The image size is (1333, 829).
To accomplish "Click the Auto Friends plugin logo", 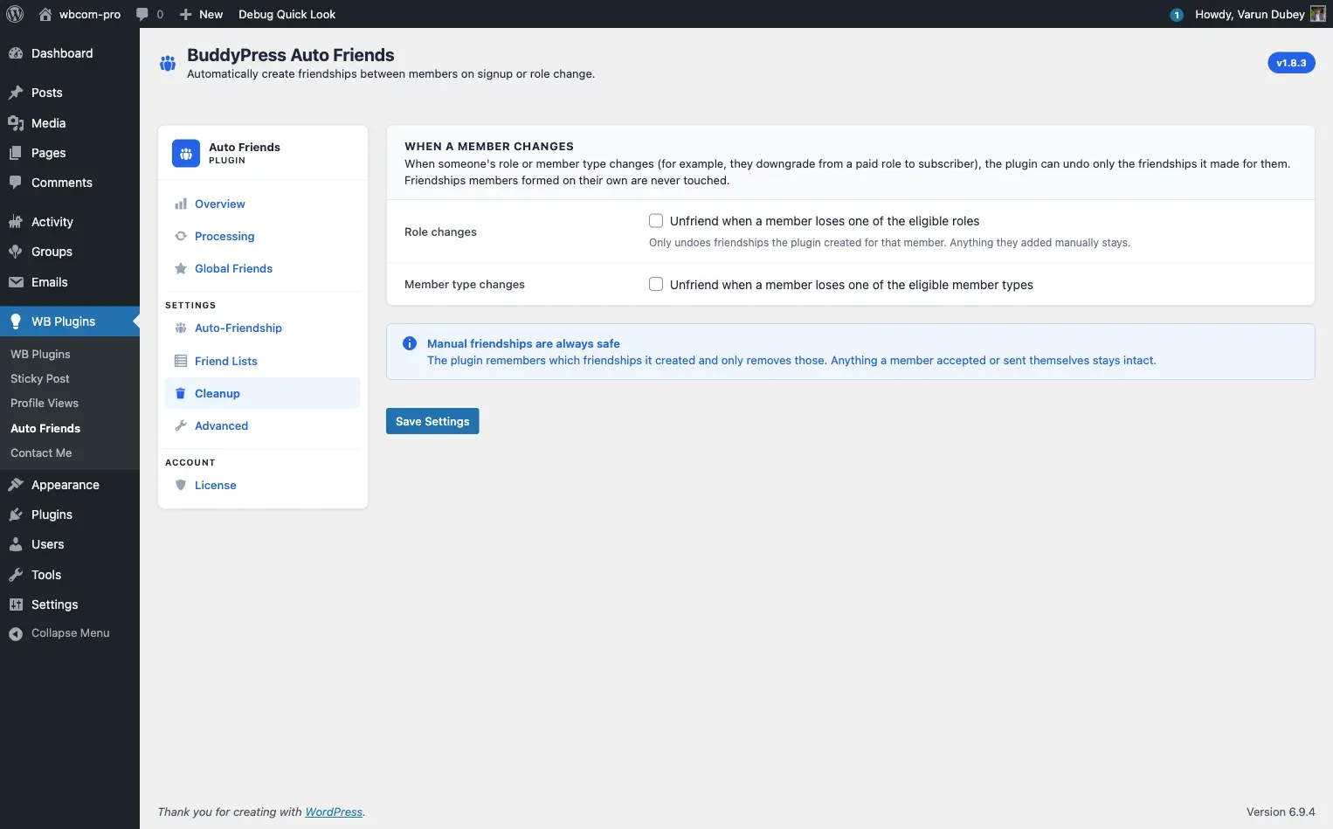I will coord(186,153).
